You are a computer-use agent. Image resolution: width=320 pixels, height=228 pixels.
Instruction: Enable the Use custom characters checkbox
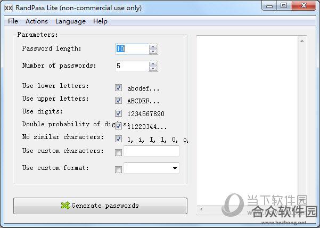(x=118, y=152)
